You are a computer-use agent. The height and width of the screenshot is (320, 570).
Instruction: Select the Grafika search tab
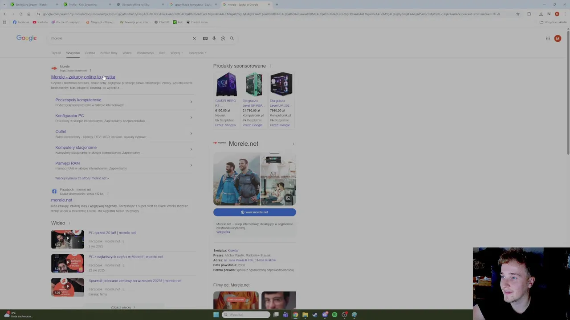[x=90, y=53]
